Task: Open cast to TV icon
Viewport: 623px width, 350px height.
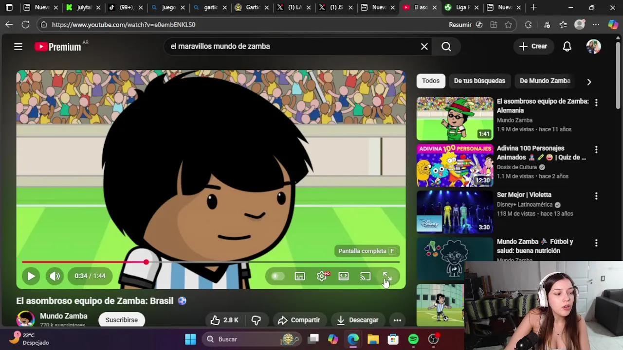Action: (x=365, y=276)
